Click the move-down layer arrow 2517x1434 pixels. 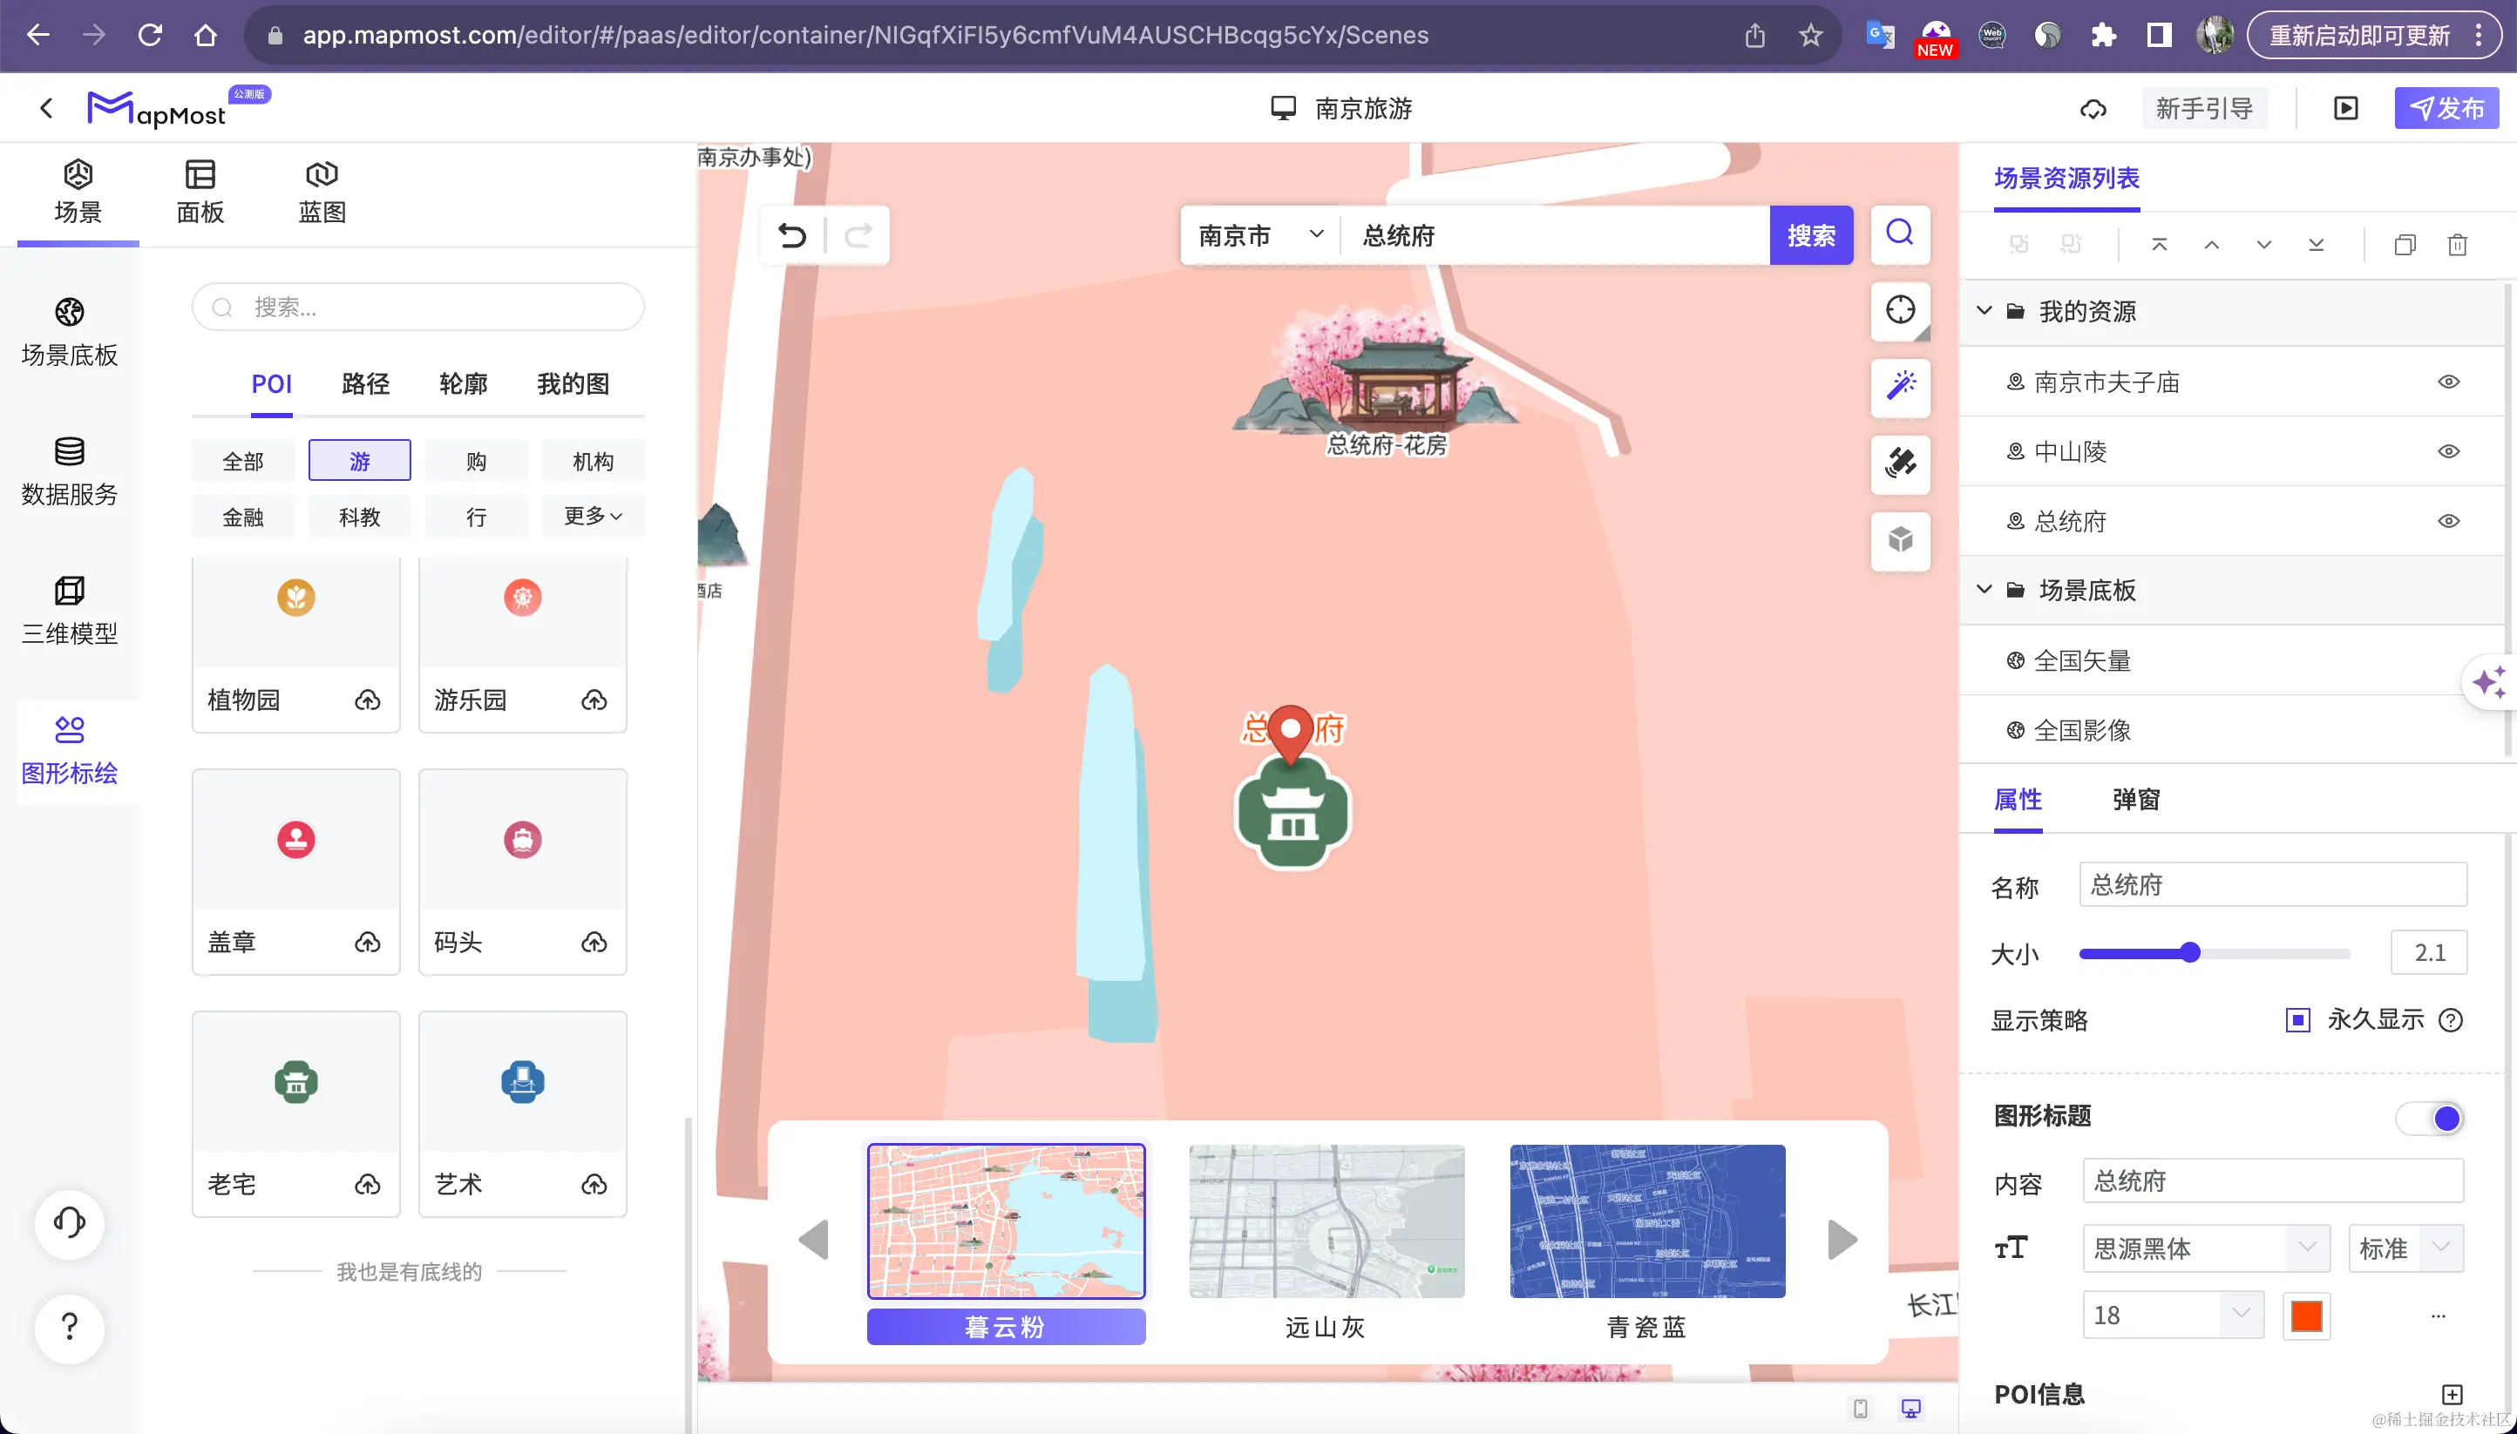(x=2263, y=244)
